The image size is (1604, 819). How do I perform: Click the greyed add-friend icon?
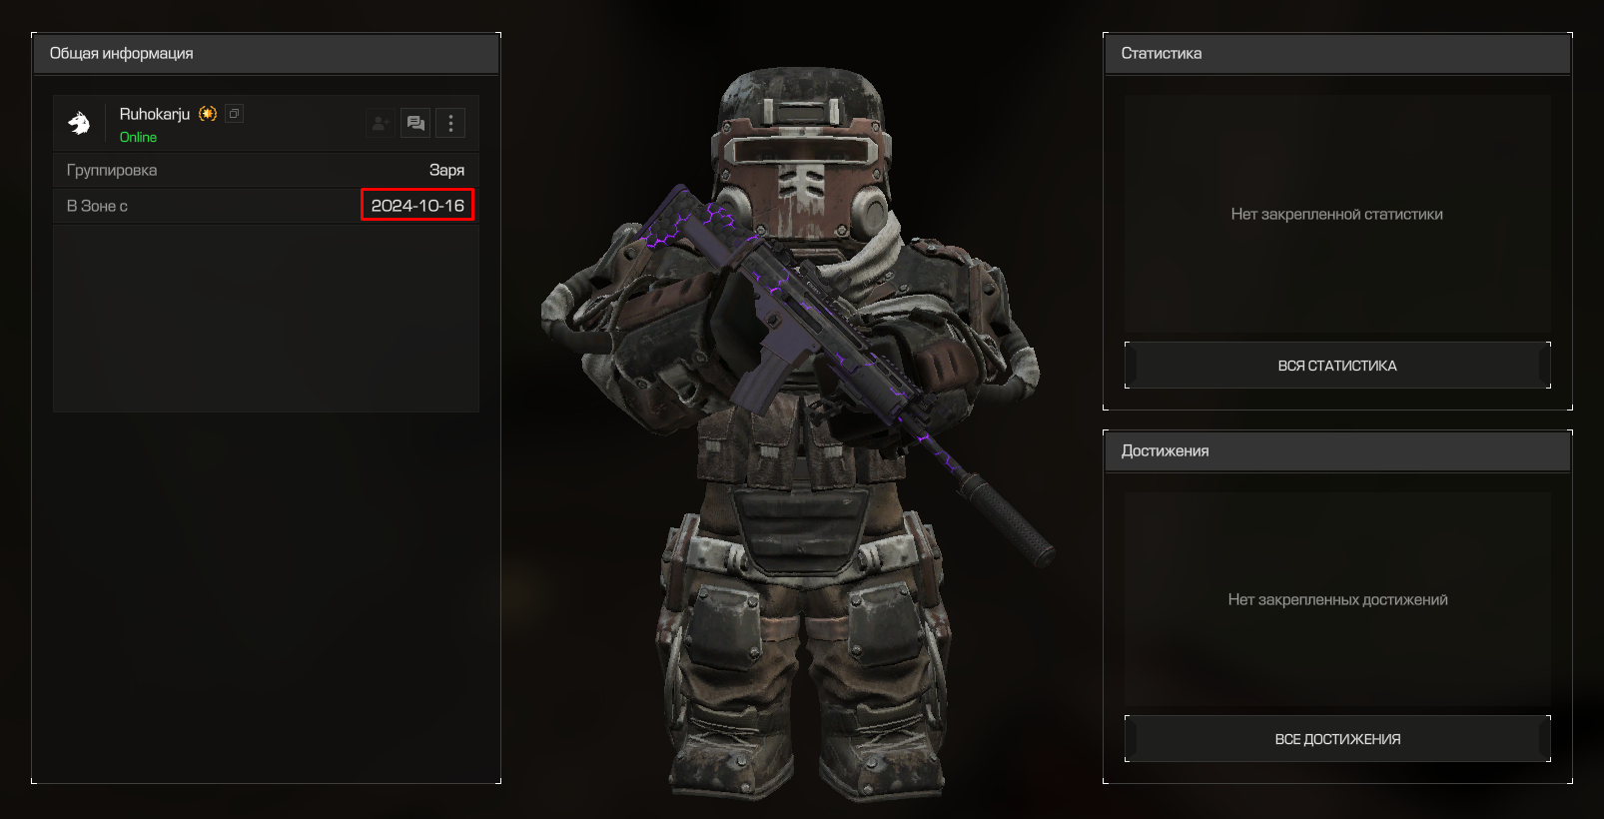tap(381, 123)
